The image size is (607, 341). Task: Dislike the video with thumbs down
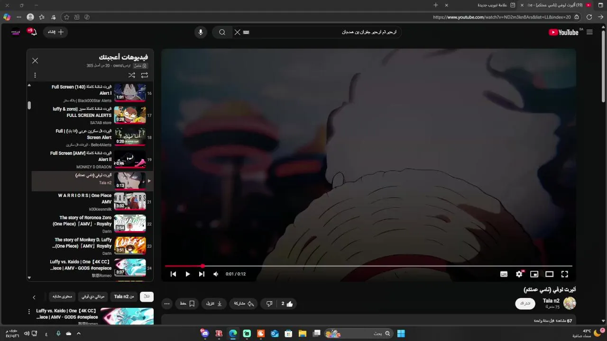tap(269, 304)
